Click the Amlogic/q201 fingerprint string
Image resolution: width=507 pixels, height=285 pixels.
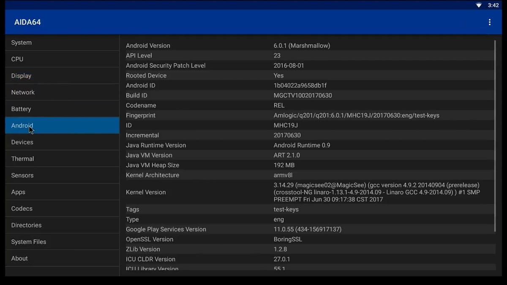357,115
